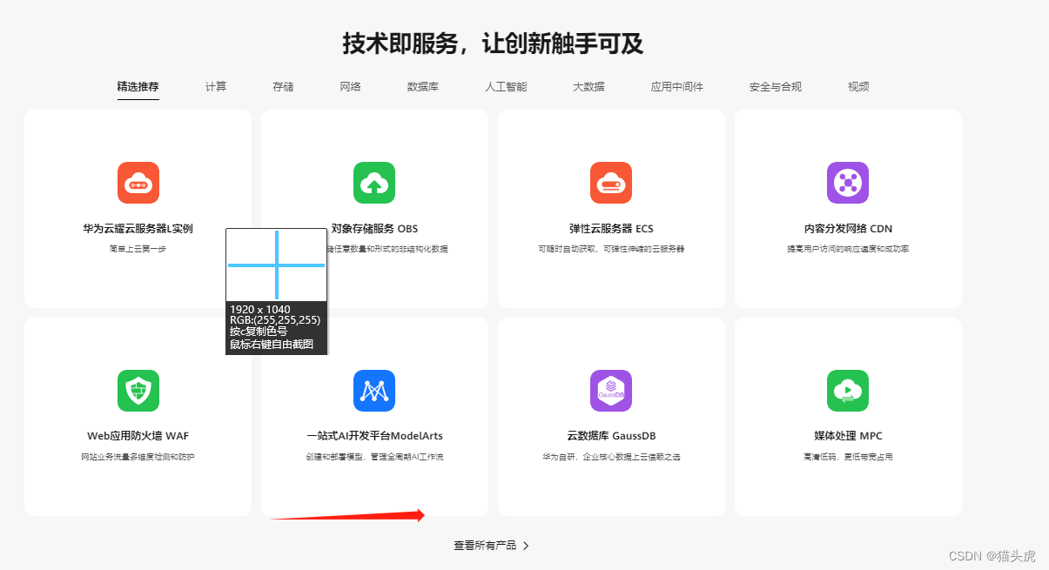Click the description 创建和部署模型，管理全周期AI工作流
The width and height of the screenshot is (1049, 570).
[x=374, y=457]
